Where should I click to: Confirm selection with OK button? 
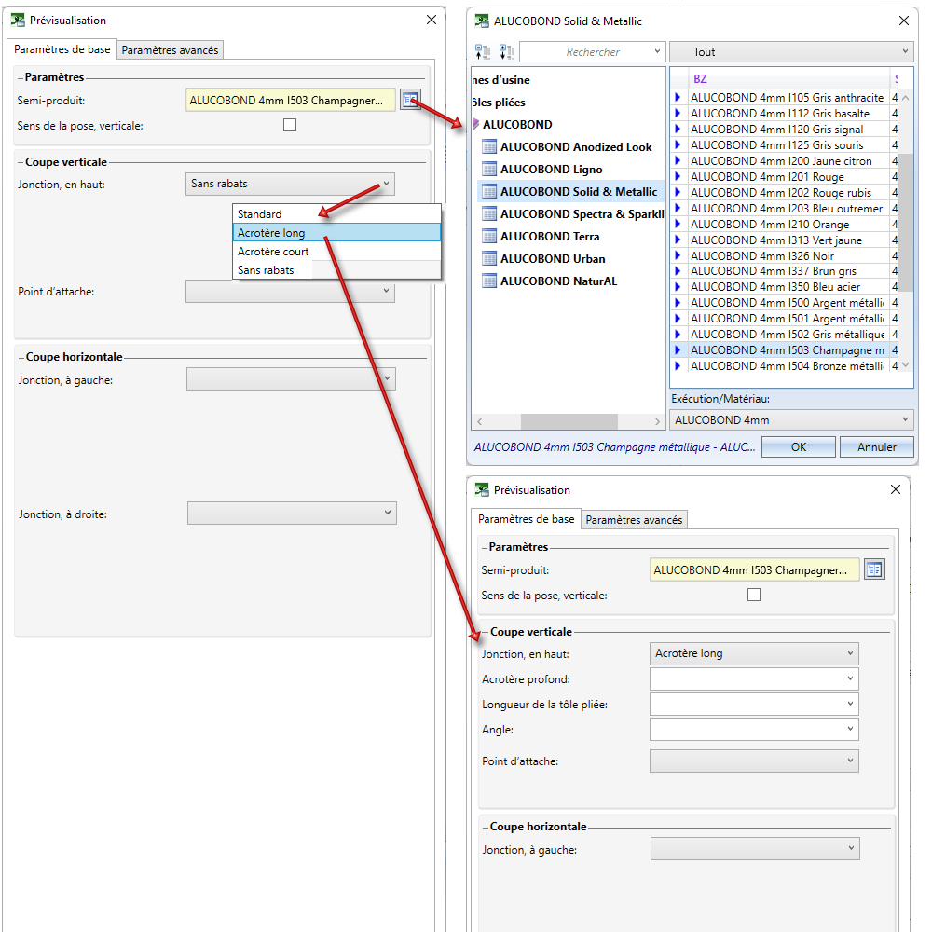click(x=799, y=447)
